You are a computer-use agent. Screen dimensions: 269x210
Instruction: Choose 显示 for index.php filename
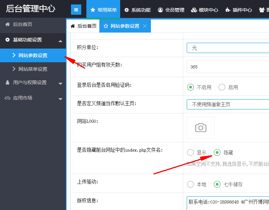[190, 153]
